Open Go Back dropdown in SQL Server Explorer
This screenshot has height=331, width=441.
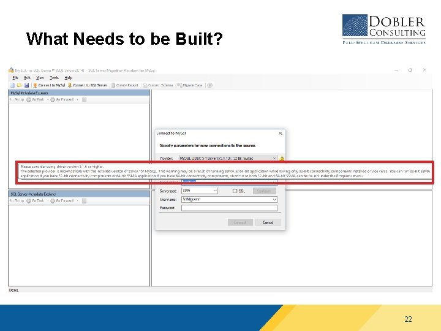pyautogui.click(x=48, y=200)
